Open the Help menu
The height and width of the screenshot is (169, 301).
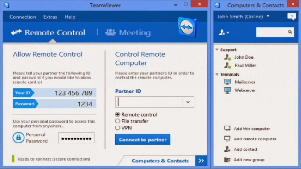click(x=70, y=17)
